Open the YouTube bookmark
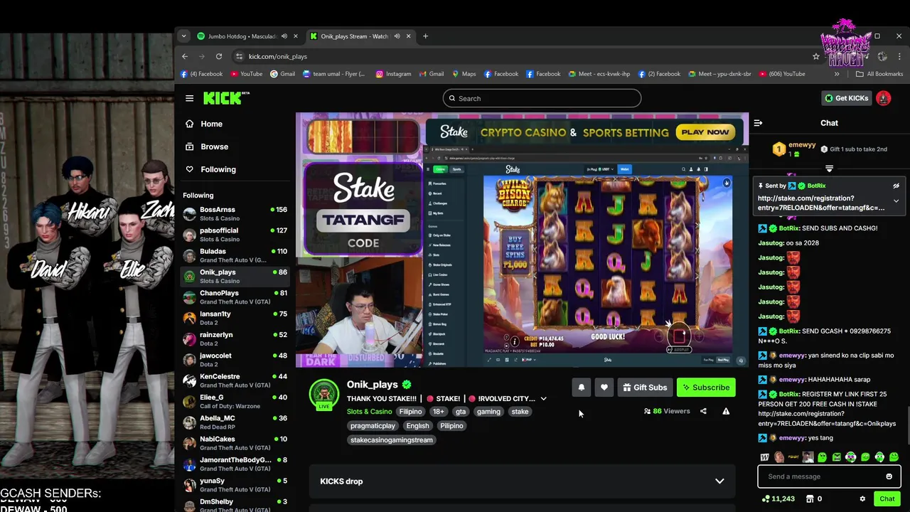Viewport: 910px width, 512px height. tap(246, 74)
